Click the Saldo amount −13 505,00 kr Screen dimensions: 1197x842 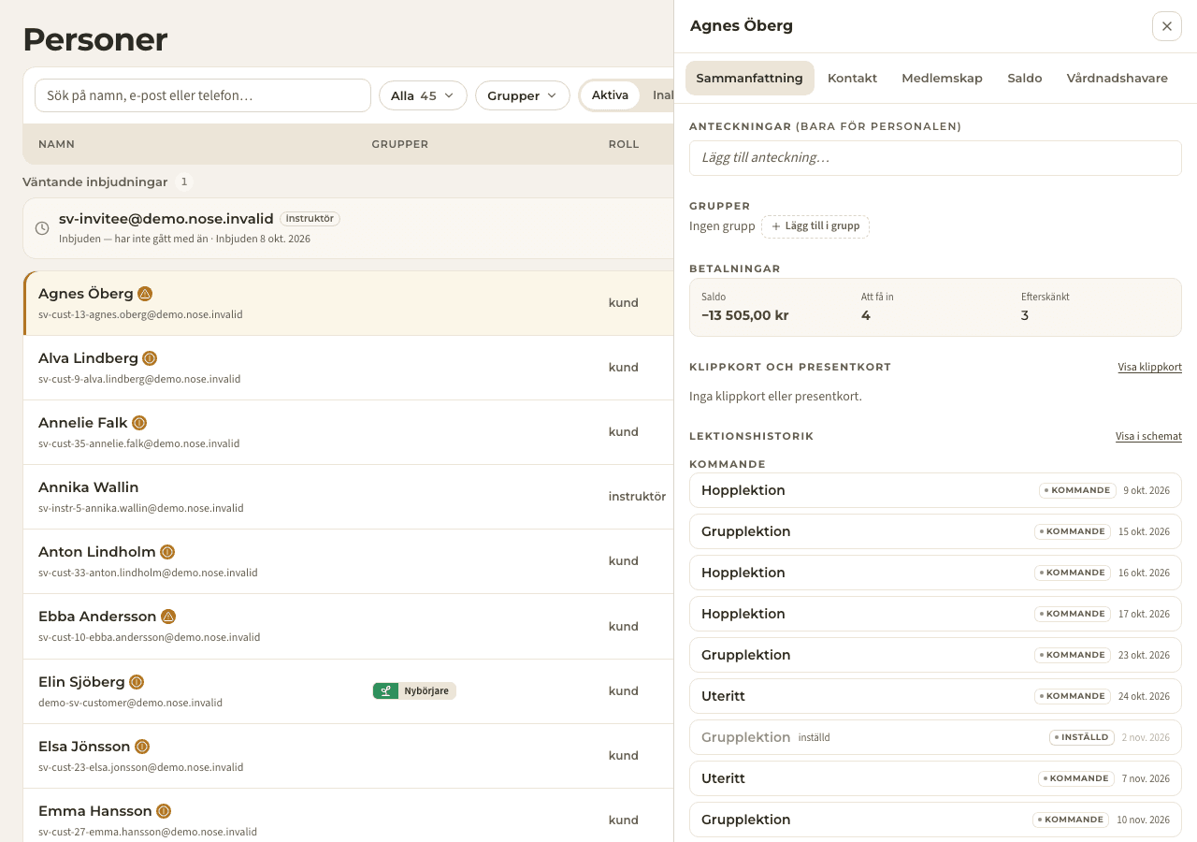[745, 315]
